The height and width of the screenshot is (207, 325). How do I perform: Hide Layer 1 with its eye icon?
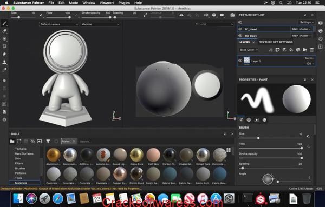pos(240,61)
